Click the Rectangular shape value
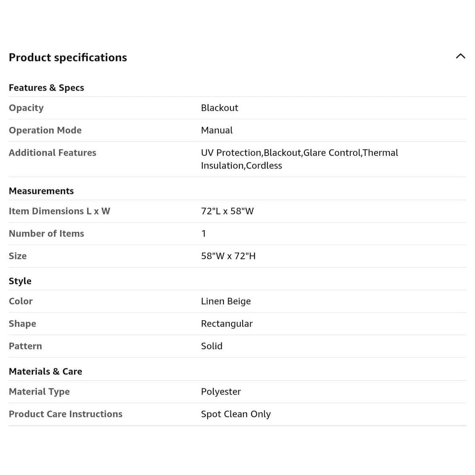Screen dimensions: 475x475 click(226, 324)
